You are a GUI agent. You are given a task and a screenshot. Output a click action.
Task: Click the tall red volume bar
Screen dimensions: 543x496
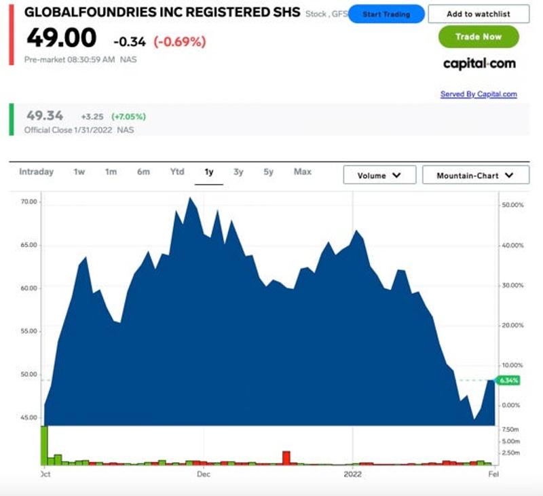click(286, 457)
